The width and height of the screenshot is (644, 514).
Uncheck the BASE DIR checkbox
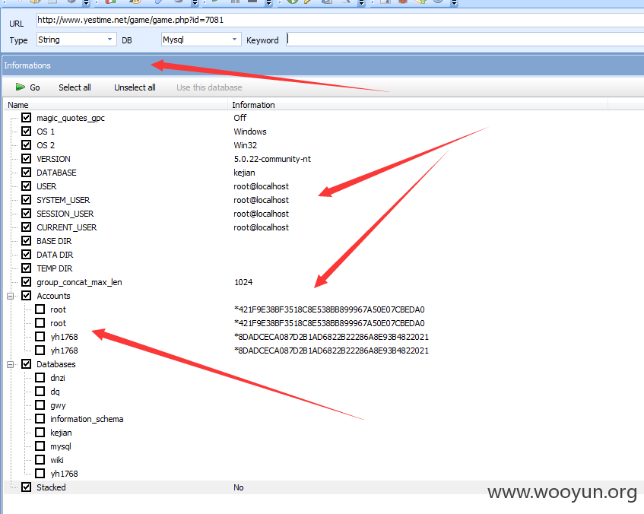click(x=27, y=241)
